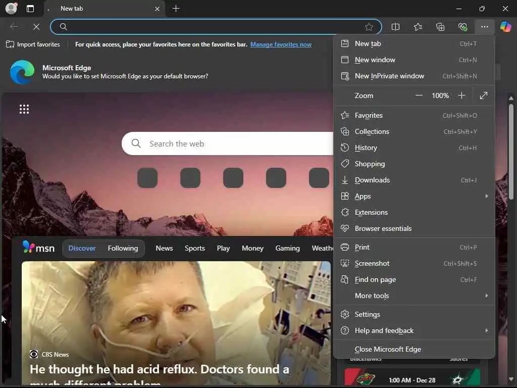Select New window menu item
The image size is (517, 388).
click(x=414, y=60)
